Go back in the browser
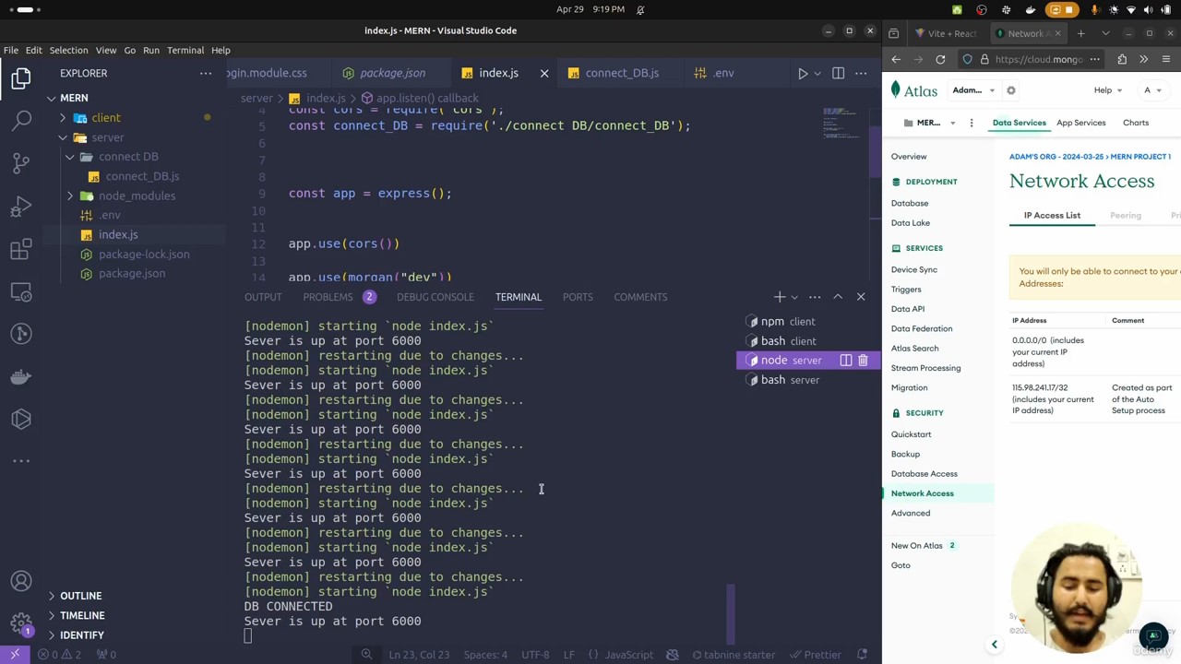The width and height of the screenshot is (1181, 664). [896, 59]
